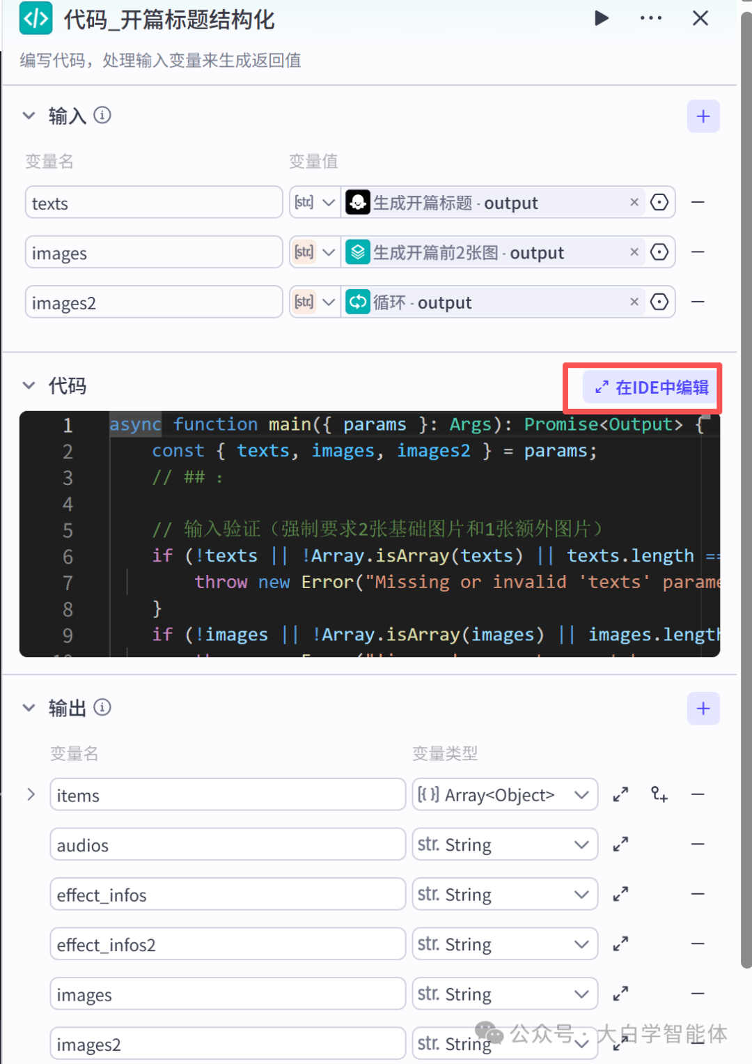Image resolution: width=752 pixels, height=1064 pixels.
Task: Close the code node panel
Action: [700, 18]
